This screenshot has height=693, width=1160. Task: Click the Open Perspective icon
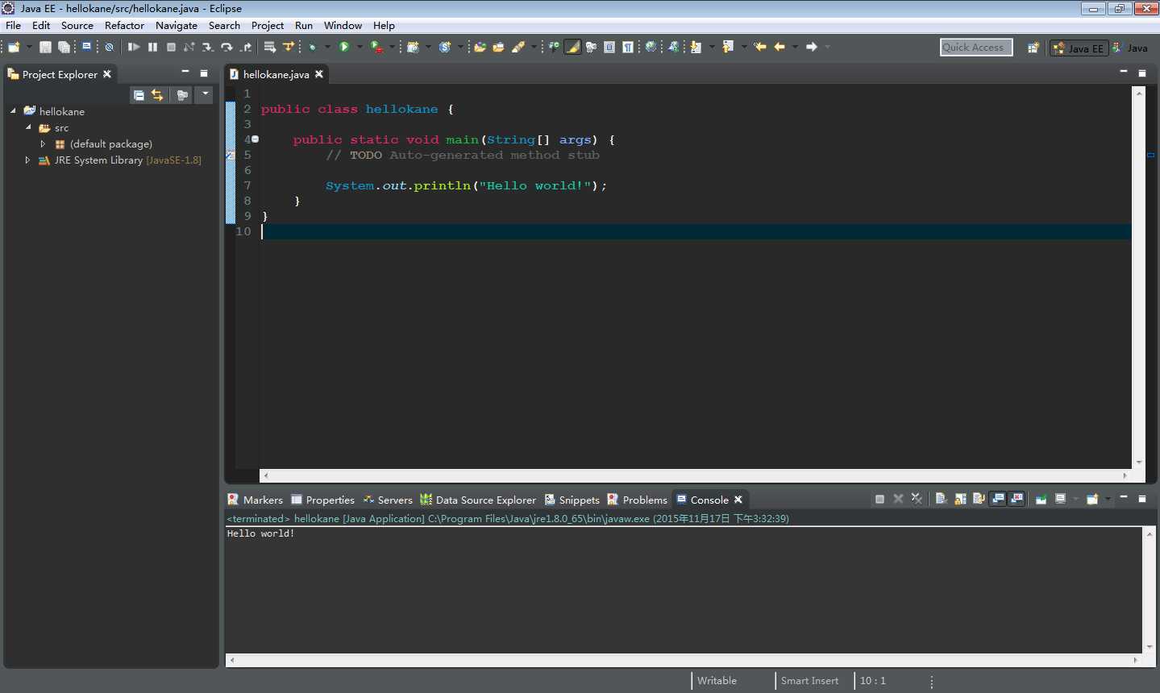[x=1033, y=48]
